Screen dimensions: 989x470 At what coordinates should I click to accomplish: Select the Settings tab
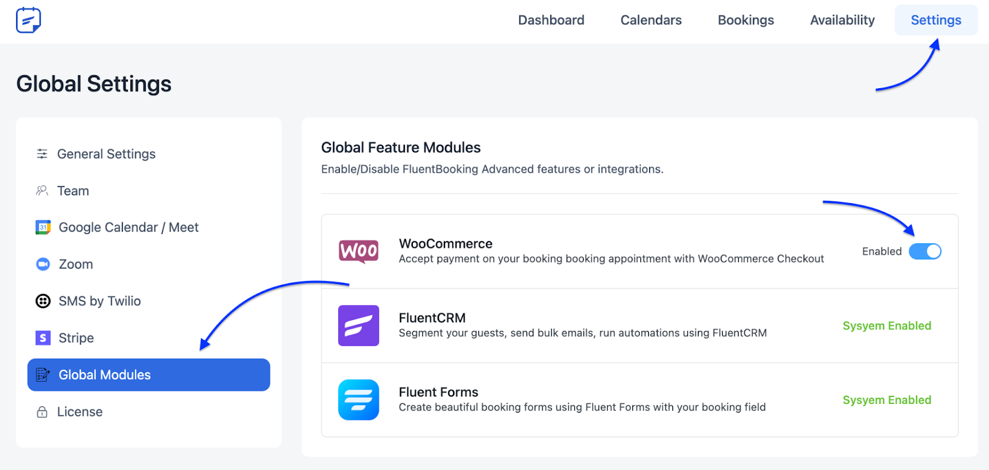tap(936, 20)
